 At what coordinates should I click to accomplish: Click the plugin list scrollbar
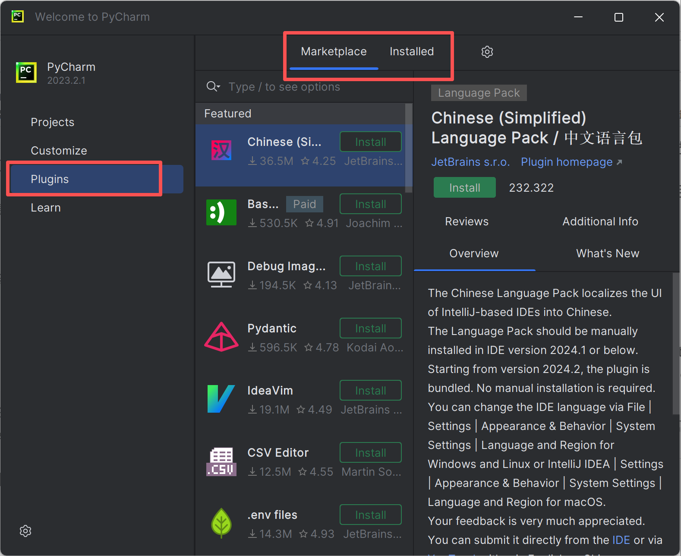[409, 148]
